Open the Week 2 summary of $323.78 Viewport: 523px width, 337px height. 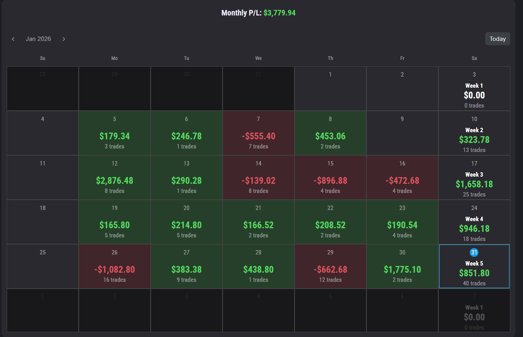(x=474, y=139)
